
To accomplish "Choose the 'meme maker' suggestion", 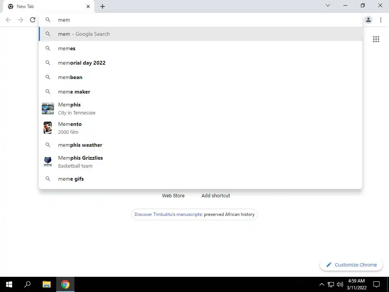I will (201, 92).
